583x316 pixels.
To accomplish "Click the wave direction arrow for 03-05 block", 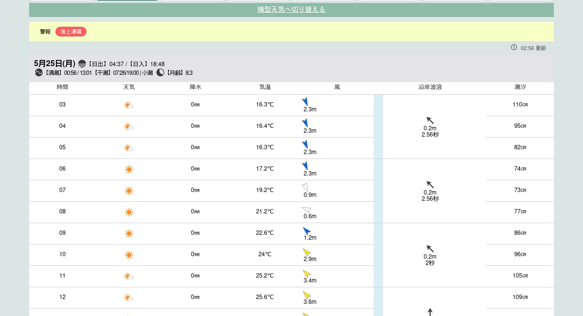I will [430, 120].
